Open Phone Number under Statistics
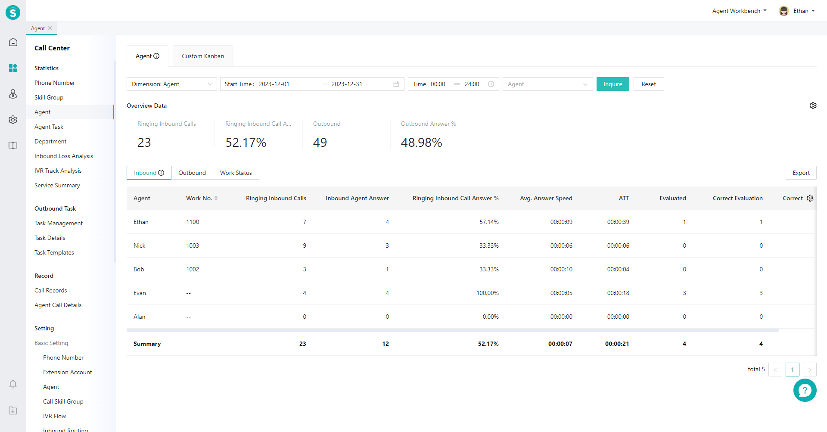 (55, 83)
